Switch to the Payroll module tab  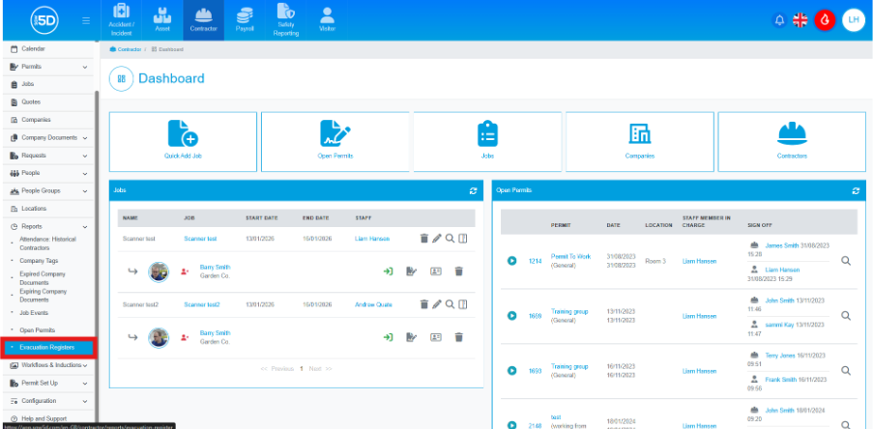point(245,20)
